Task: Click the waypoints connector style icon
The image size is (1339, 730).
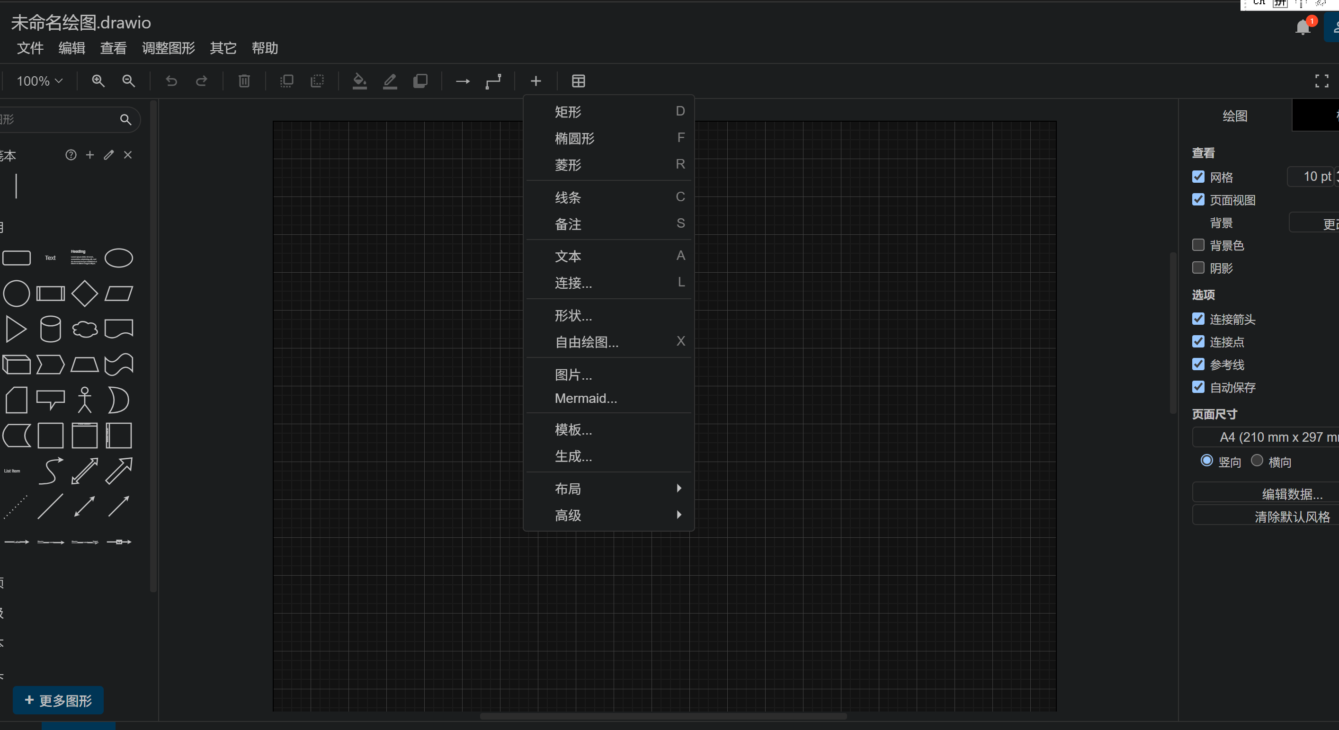Action: pyautogui.click(x=493, y=81)
